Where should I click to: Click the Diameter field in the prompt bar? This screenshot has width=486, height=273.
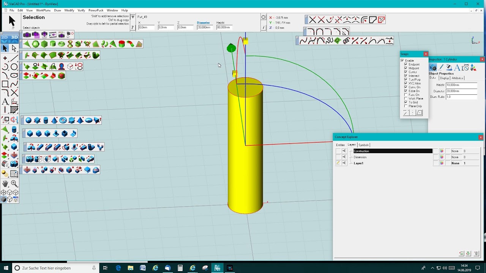[204, 27]
